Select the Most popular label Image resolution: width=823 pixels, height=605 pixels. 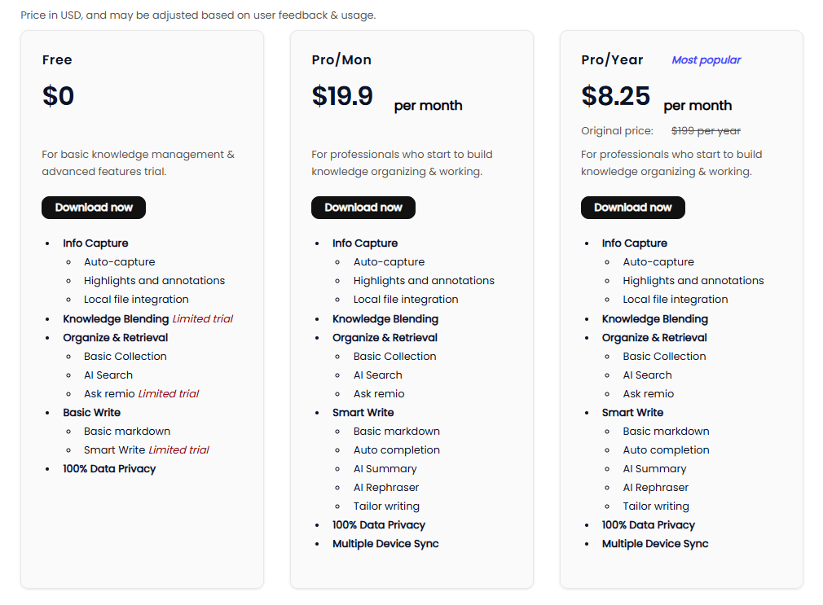click(706, 59)
